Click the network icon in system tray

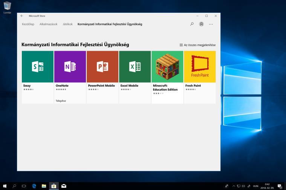click(239, 186)
